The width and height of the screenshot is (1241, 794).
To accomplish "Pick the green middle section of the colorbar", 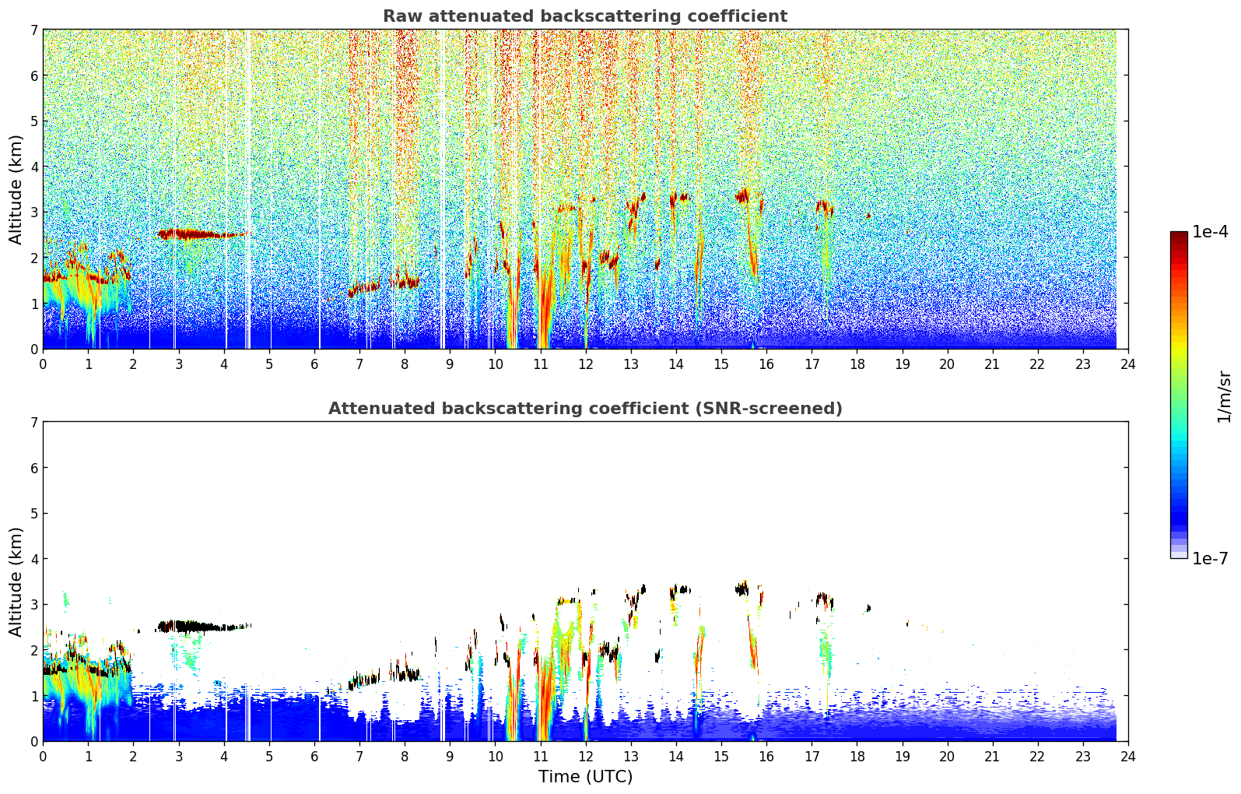I will pos(1178,389).
